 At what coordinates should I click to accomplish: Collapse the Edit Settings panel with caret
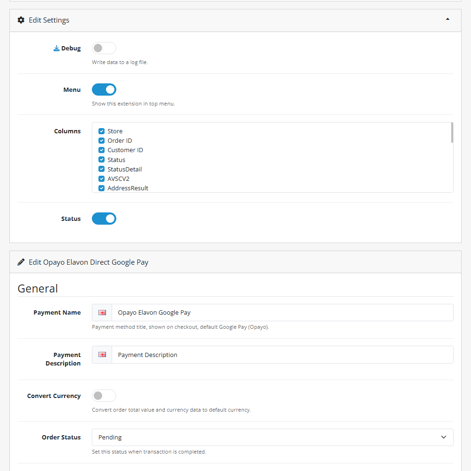pos(447,19)
